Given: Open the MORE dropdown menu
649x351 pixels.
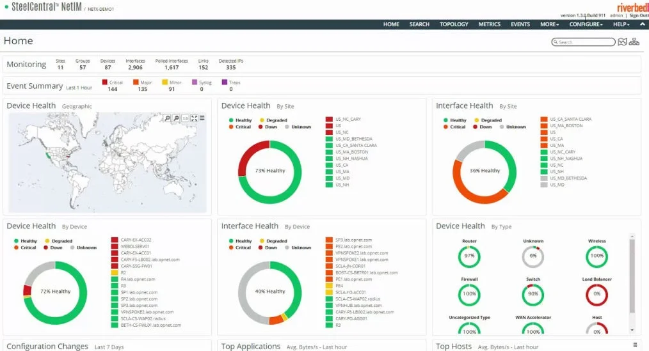Looking at the screenshot, I should point(549,24).
